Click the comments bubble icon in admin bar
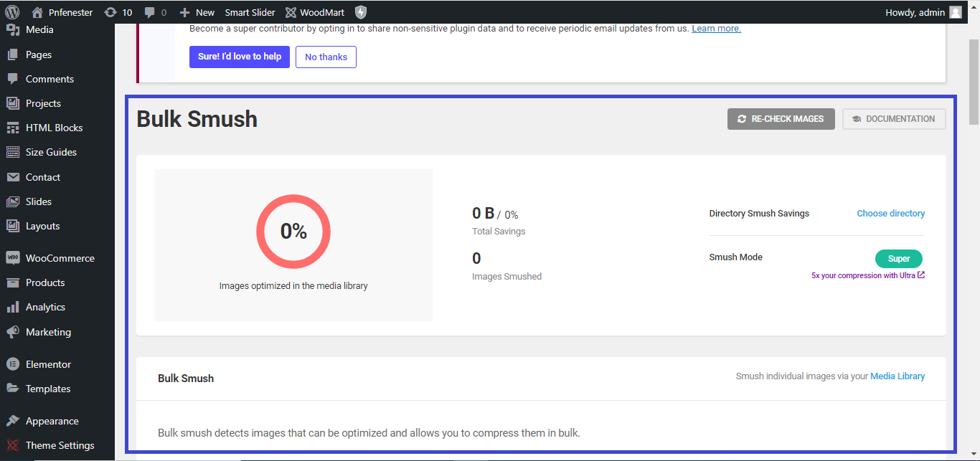 [x=150, y=12]
